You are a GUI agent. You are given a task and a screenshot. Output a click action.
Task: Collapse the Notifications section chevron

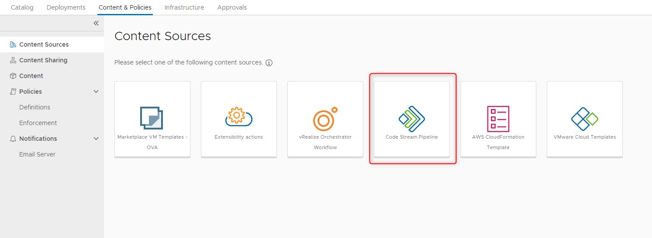point(97,139)
